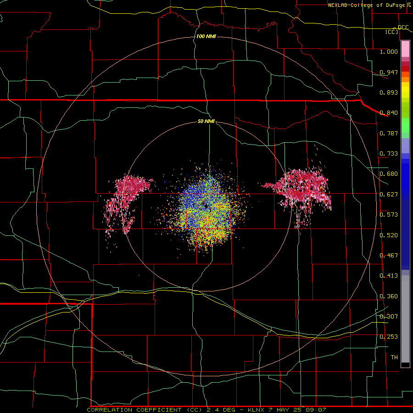Click the CORRELATION COEFFICIENT (CC) caption text

tap(144, 410)
